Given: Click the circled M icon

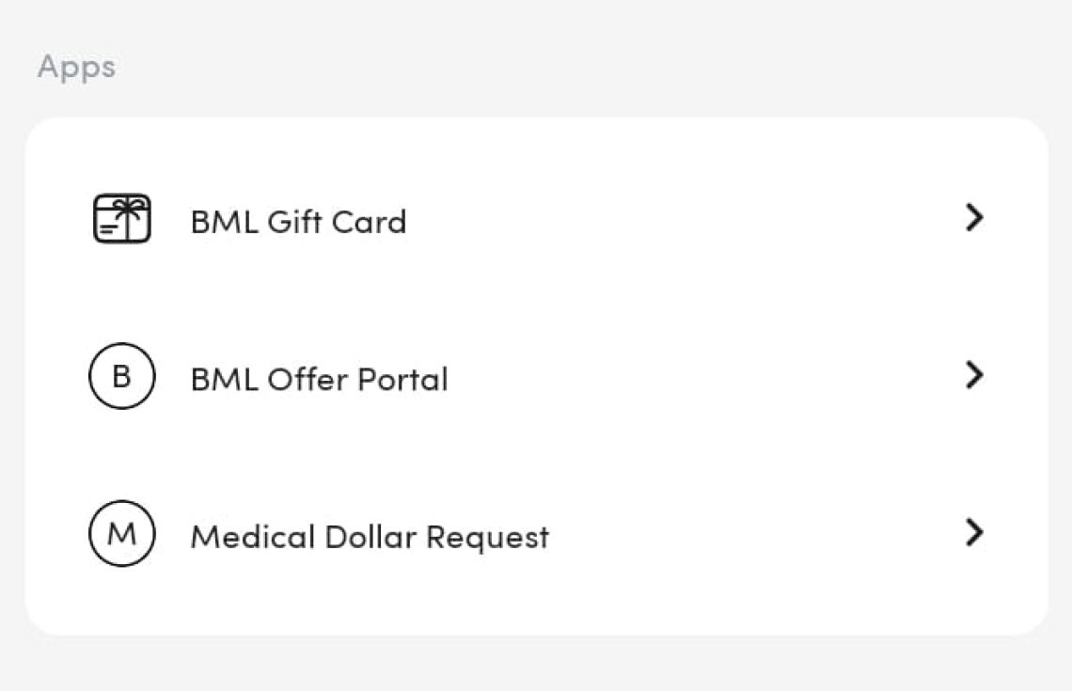Looking at the screenshot, I should pyautogui.click(x=121, y=534).
